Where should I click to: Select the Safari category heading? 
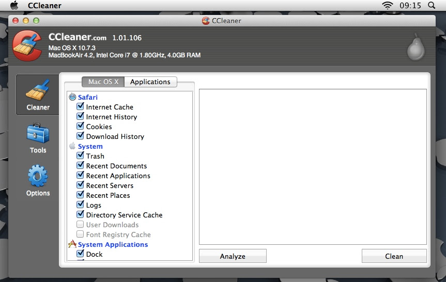point(88,97)
